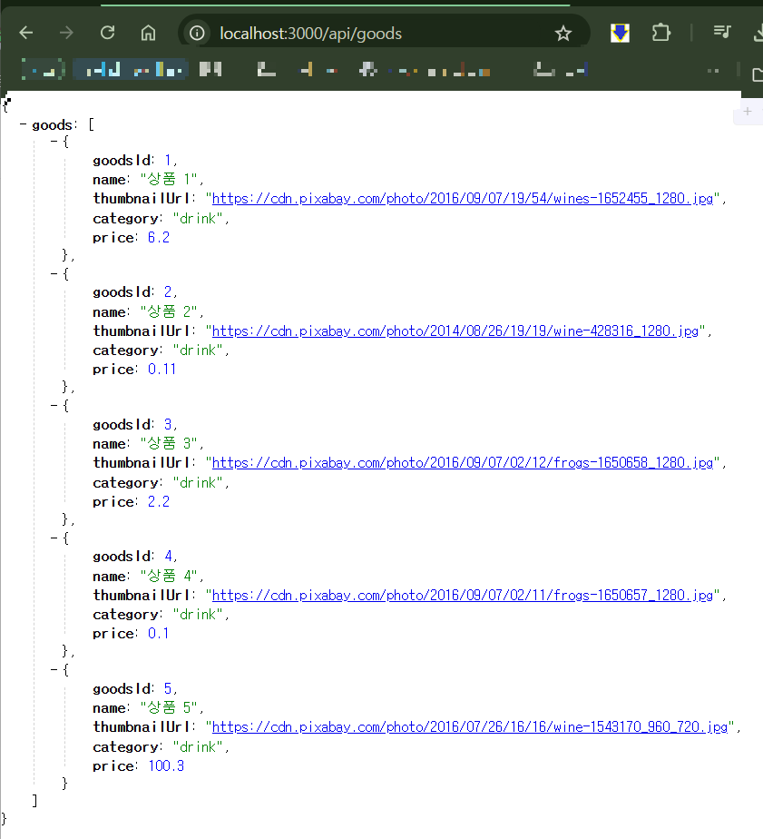The width and height of the screenshot is (763, 839).
Task: Click the forward navigation arrow
Action: tap(66, 34)
